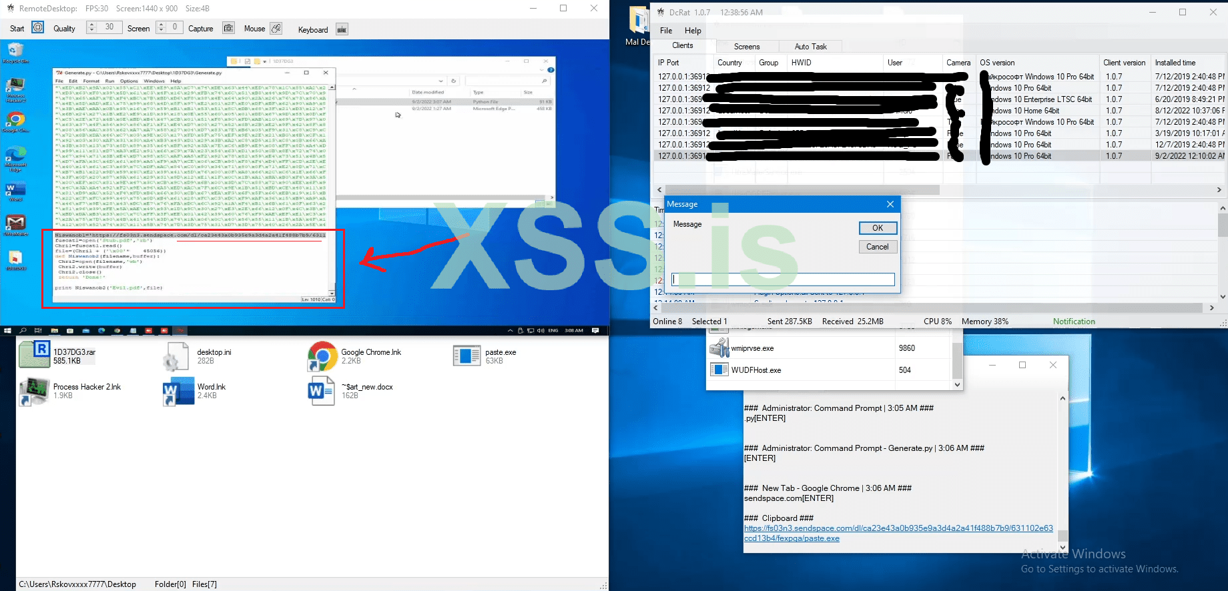Click Google Chrome icon on remote desktop
This screenshot has height=591, width=1228.
click(15, 122)
